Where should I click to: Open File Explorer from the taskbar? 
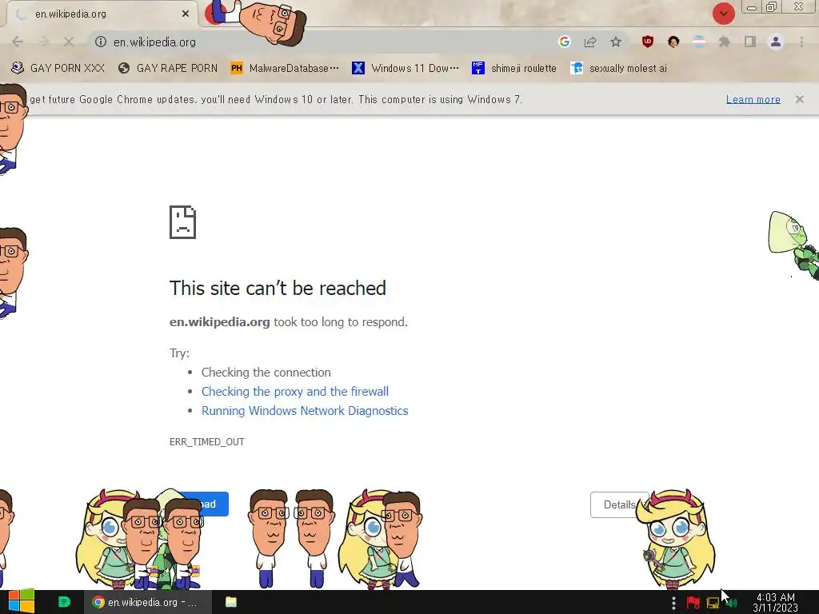[x=231, y=602]
